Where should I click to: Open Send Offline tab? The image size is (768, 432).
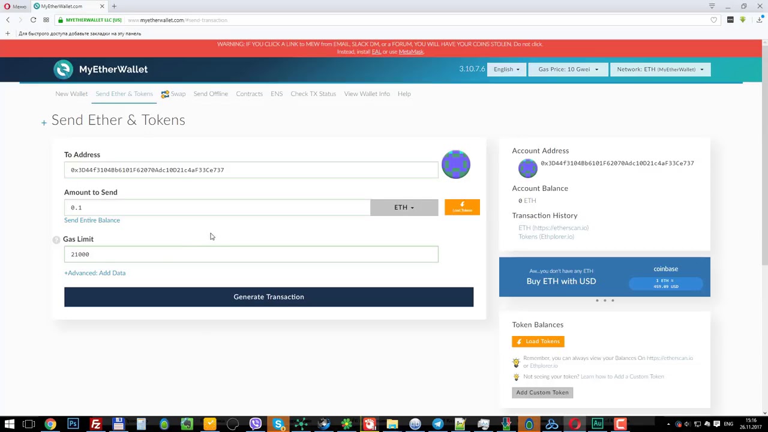tap(211, 94)
